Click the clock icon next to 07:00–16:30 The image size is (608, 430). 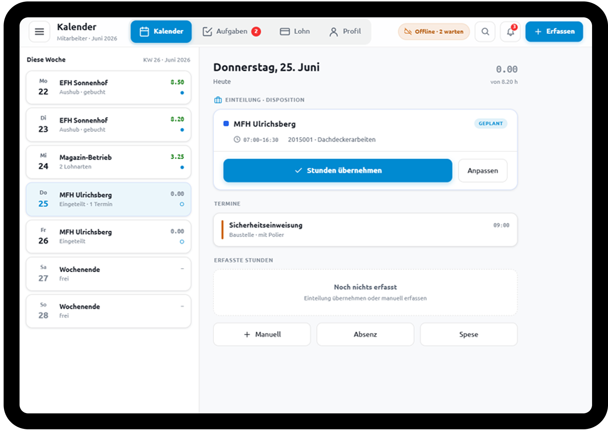237,139
